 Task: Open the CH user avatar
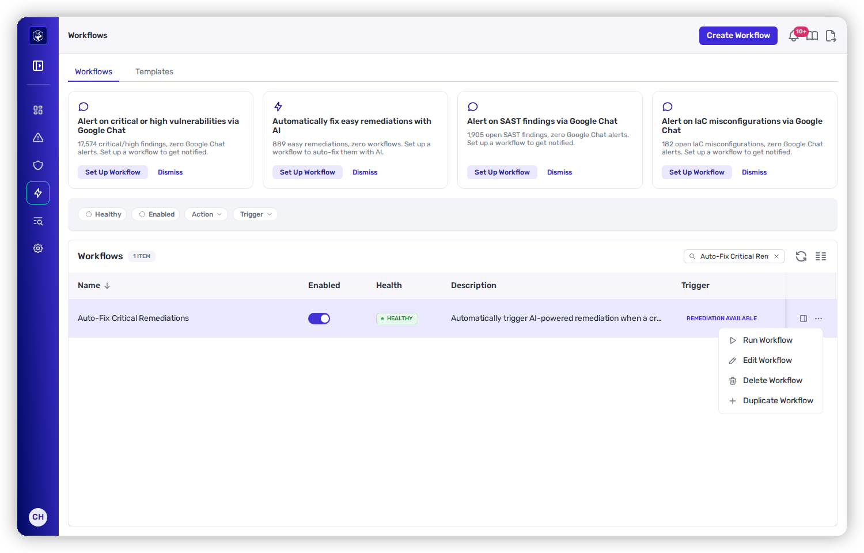tap(38, 517)
